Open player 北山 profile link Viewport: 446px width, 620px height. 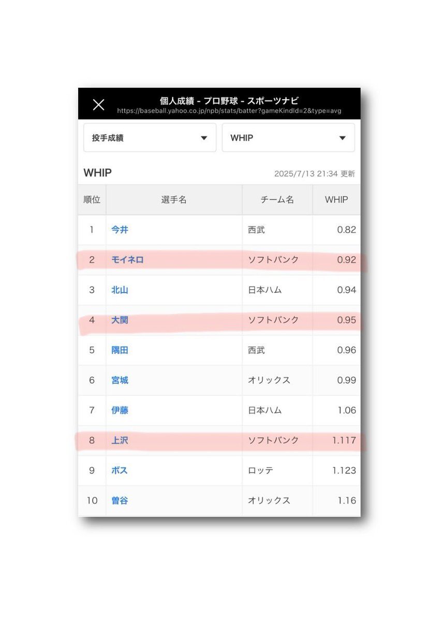(x=120, y=290)
